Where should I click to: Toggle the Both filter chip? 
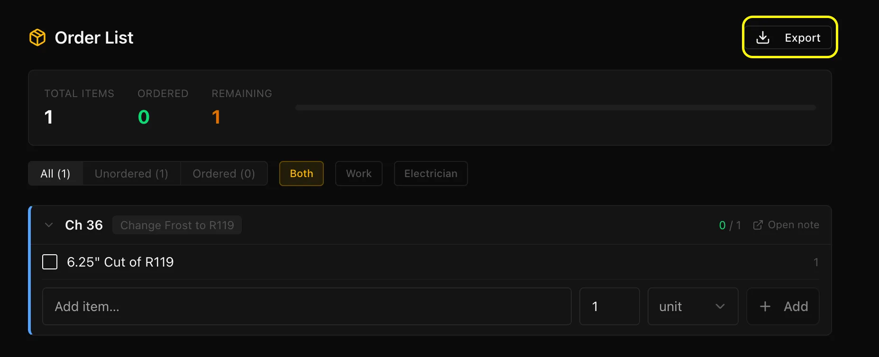tap(302, 174)
